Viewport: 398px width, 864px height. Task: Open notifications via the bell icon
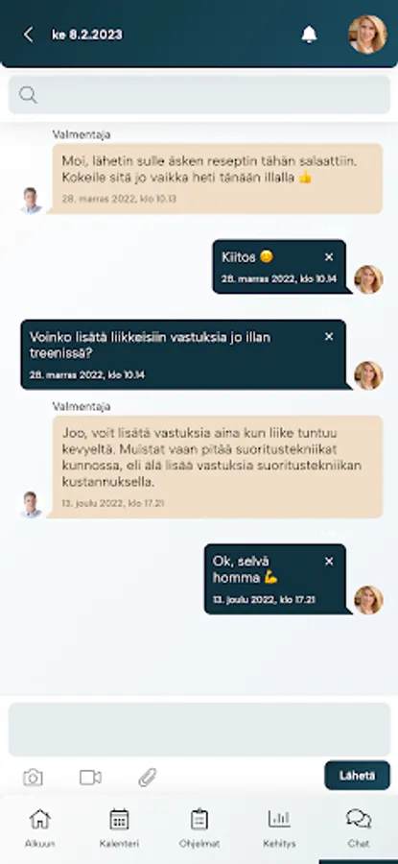(x=310, y=35)
